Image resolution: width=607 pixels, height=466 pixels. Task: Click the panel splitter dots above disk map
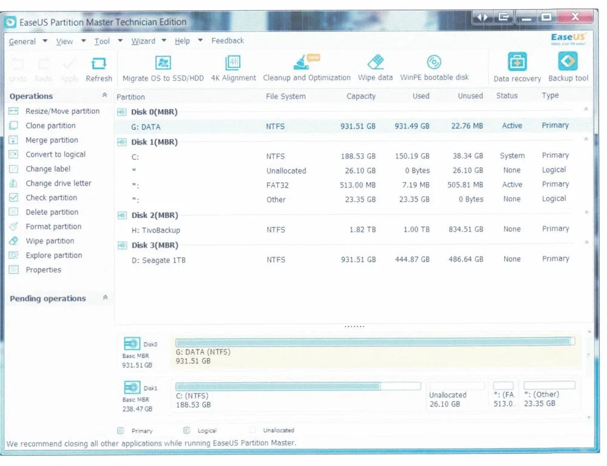354,326
